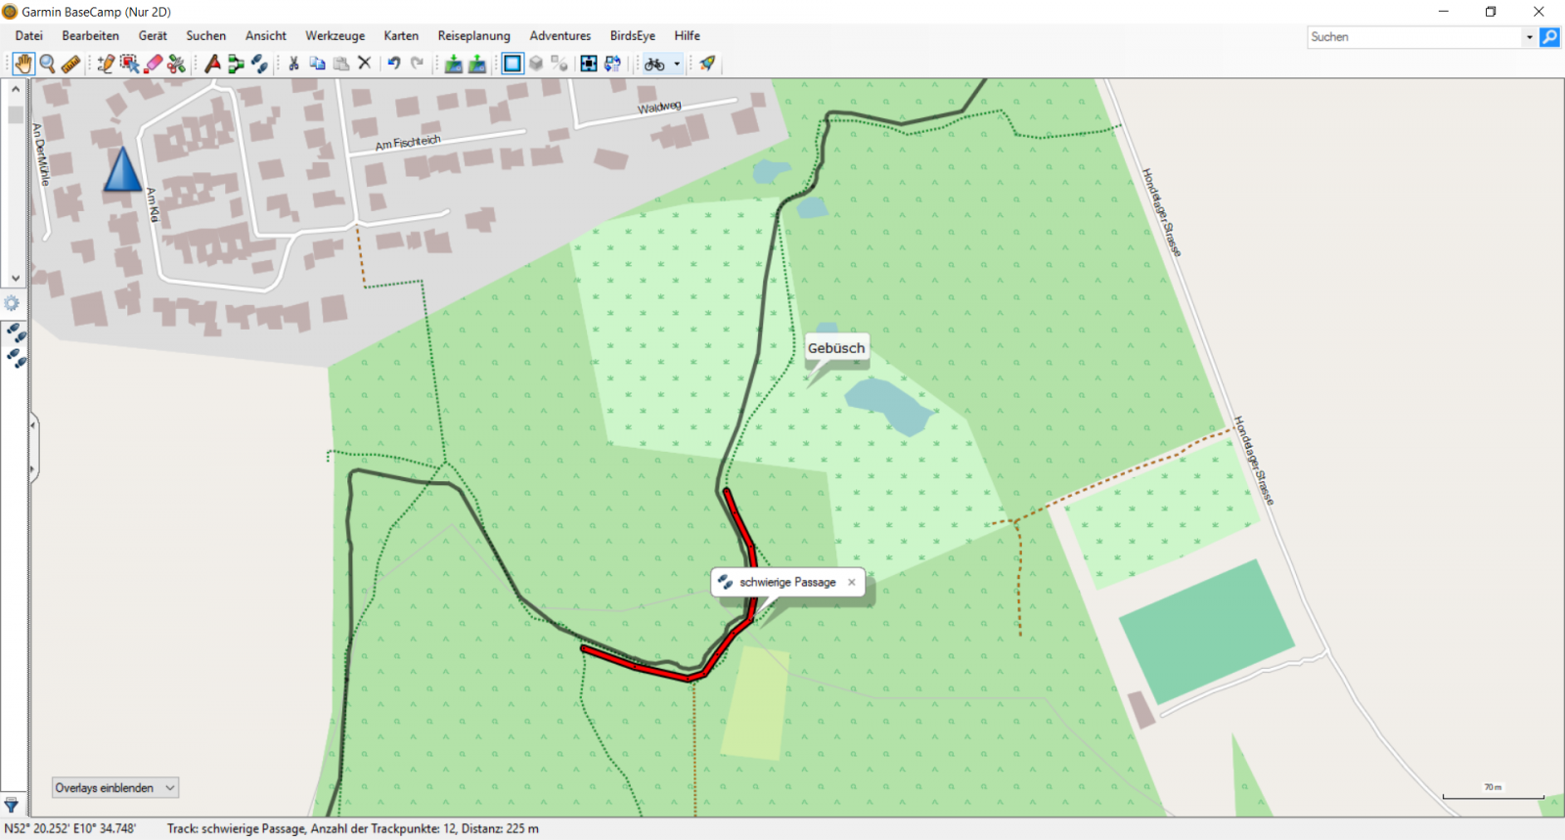The width and height of the screenshot is (1565, 840).
Task: Click sidebar scroll down arrow
Action: 16,279
